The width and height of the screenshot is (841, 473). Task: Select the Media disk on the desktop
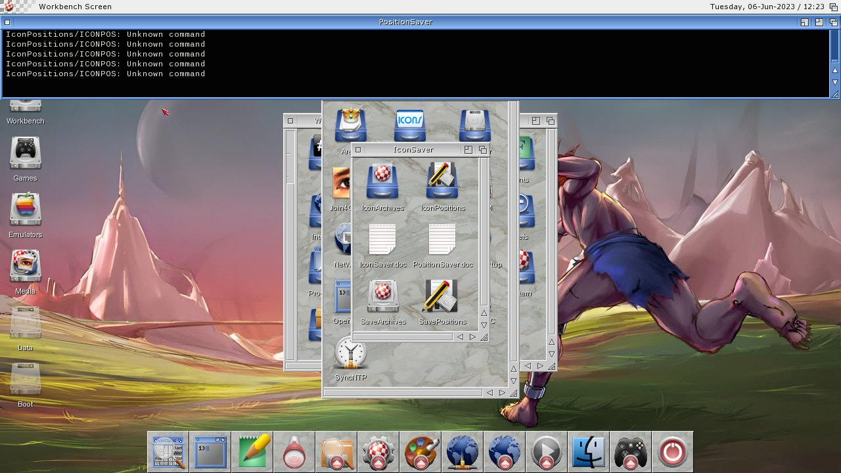click(x=26, y=267)
